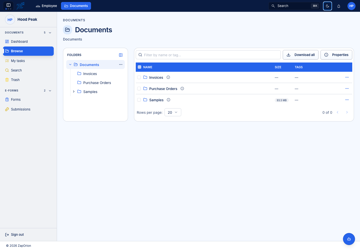The height and width of the screenshot is (250, 360).
Task: Open Dashboard in the sidebar
Action: pos(28,41)
